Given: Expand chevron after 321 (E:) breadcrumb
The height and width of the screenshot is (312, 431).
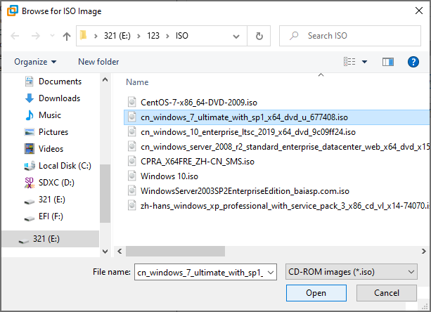Looking at the screenshot, I should (139, 37).
